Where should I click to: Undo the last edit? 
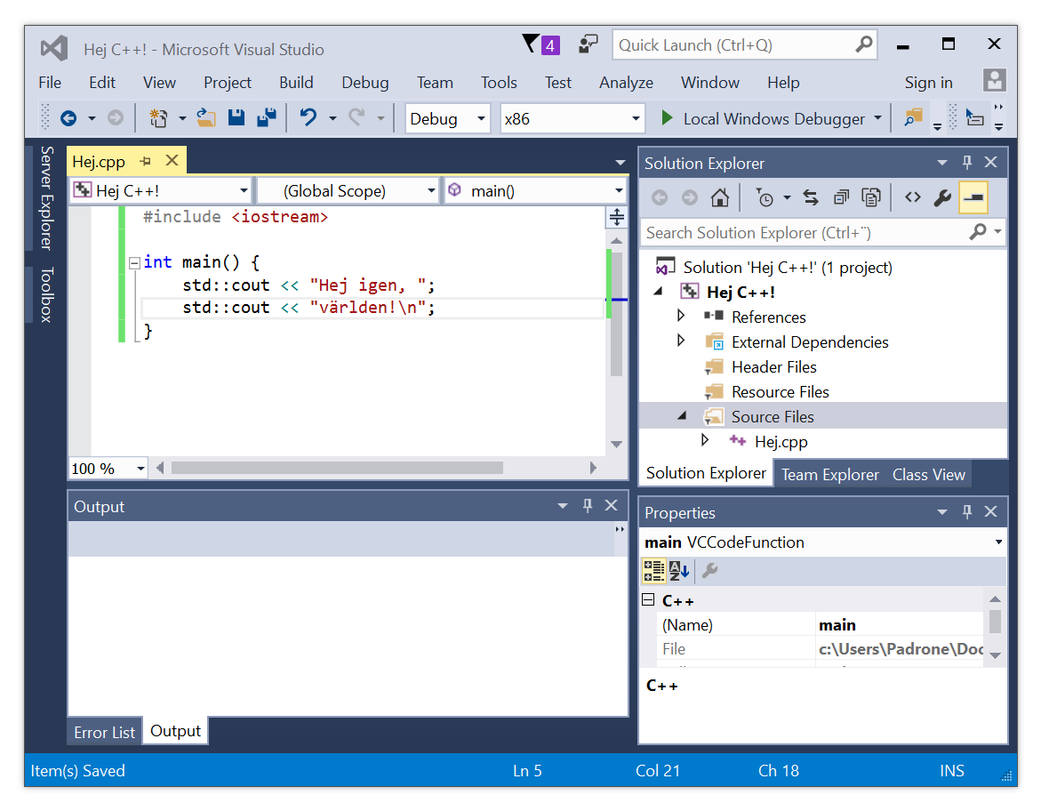pyautogui.click(x=308, y=118)
